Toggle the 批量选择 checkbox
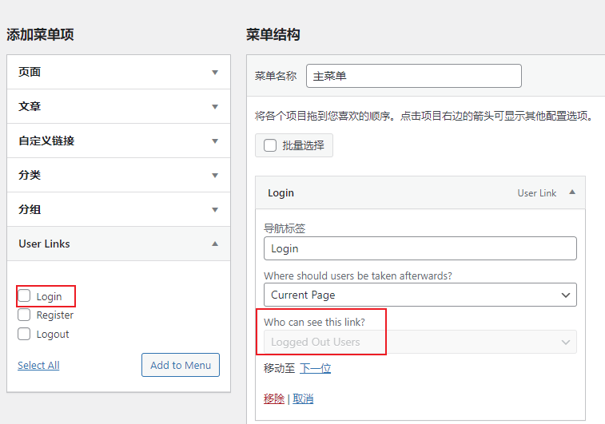 [270, 145]
